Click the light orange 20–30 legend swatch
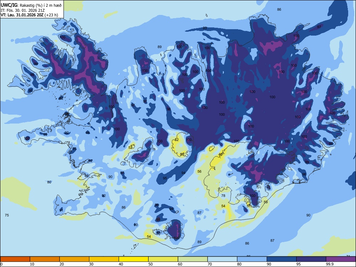Image resolution: width=356 pixels, height=267 pixels. pyautogui.click(x=74, y=259)
